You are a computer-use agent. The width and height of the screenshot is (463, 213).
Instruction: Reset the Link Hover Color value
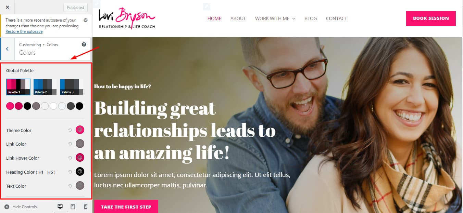[70, 158]
